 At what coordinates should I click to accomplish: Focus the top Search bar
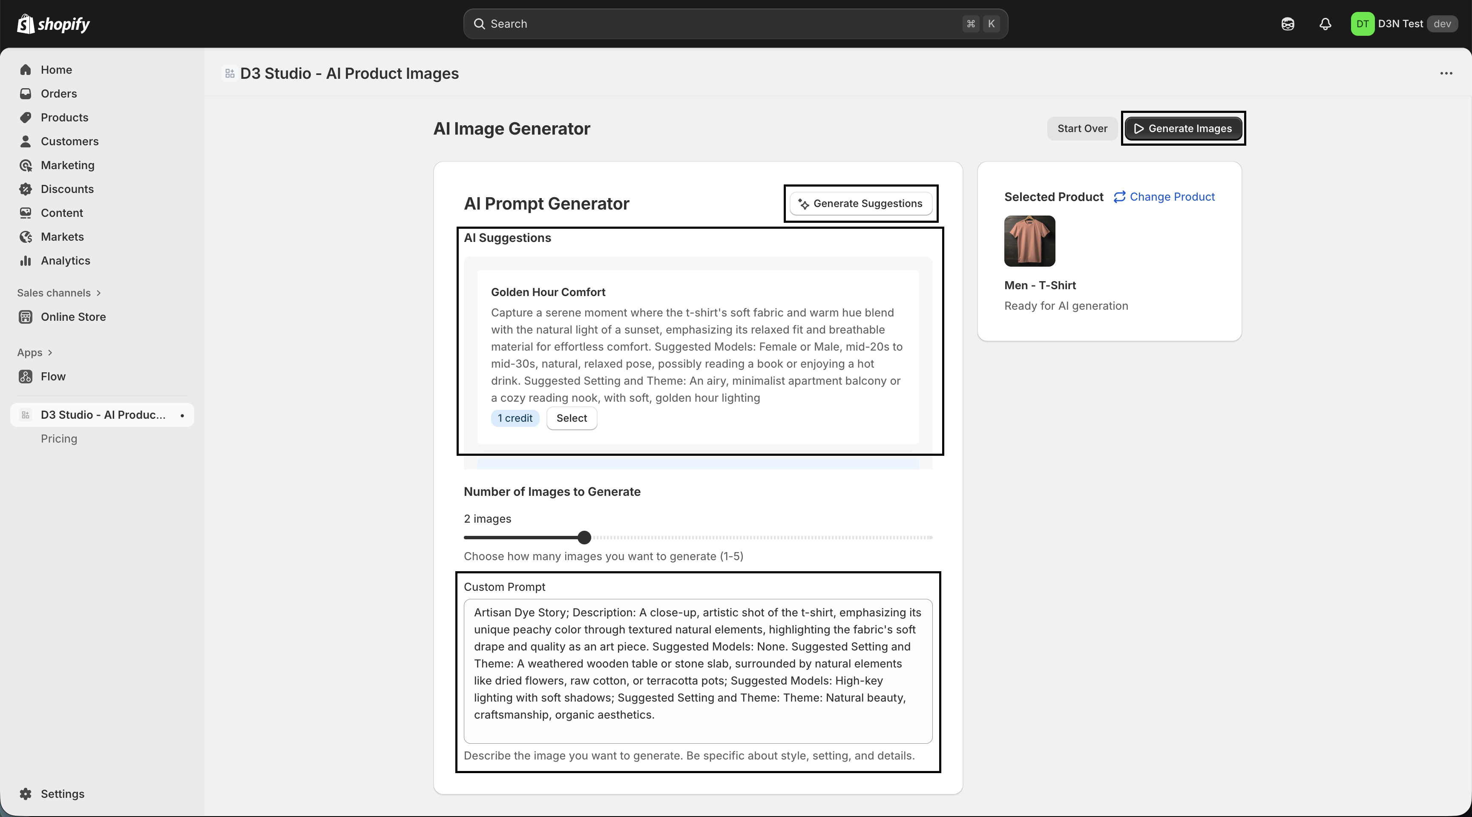pos(736,24)
